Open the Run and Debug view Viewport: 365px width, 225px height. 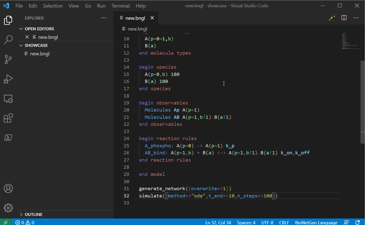point(8,79)
